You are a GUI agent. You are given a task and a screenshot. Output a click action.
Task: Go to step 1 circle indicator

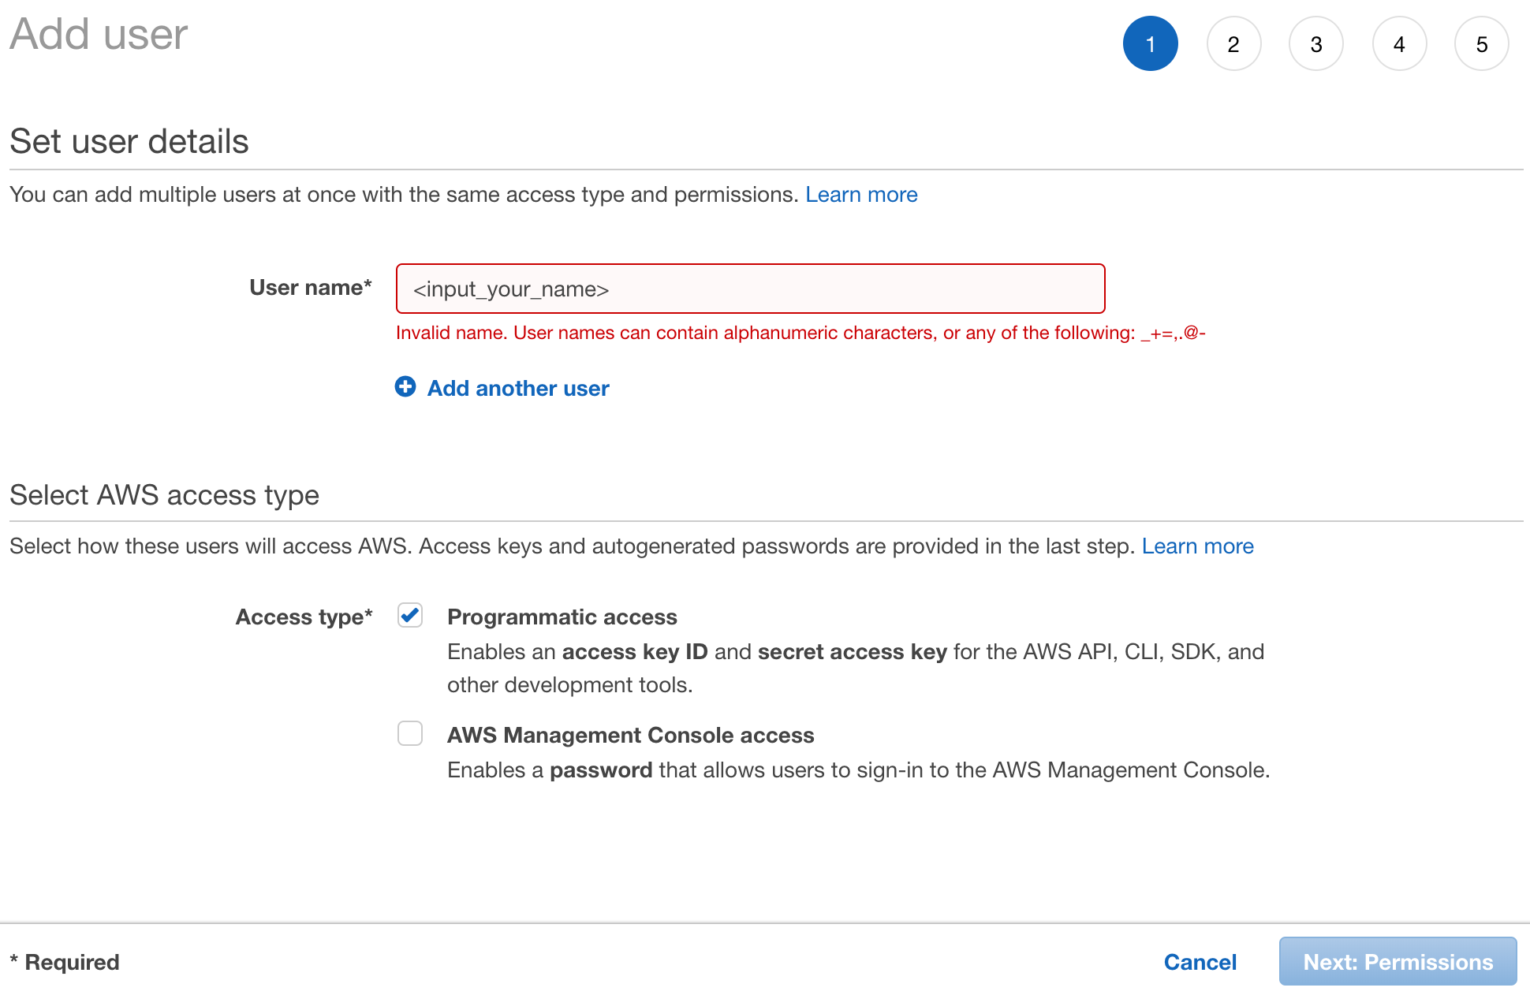1150,44
